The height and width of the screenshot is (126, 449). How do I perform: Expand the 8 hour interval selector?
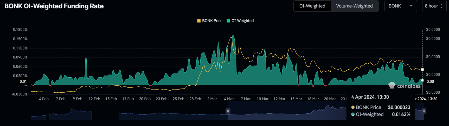[x=434, y=6]
